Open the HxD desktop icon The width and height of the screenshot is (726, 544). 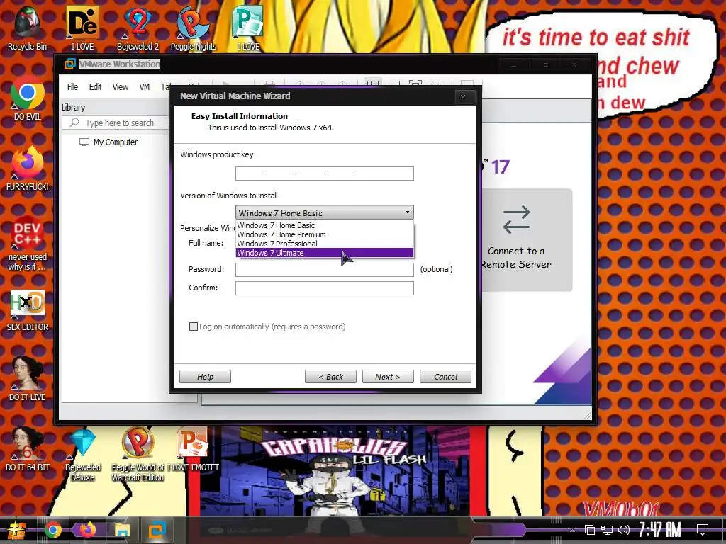coord(27,310)
